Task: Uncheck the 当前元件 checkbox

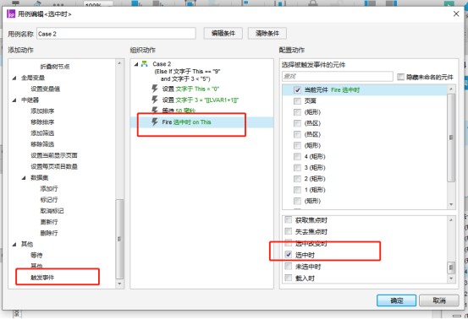Action: tap(297, 89)
